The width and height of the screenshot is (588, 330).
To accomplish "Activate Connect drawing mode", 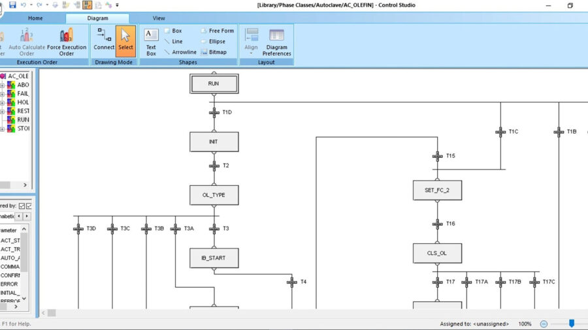I will (104, 39).
